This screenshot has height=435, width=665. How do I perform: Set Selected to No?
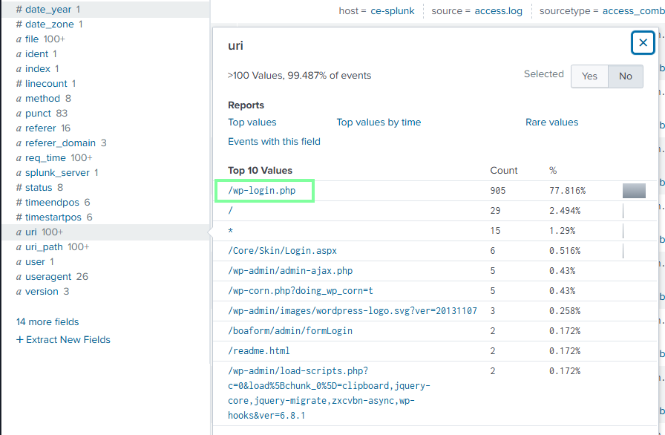[625, 76]
